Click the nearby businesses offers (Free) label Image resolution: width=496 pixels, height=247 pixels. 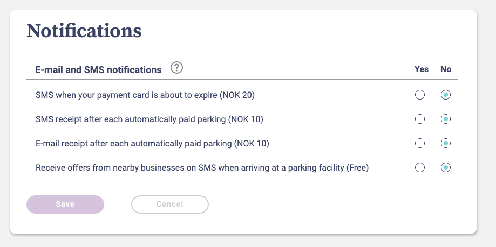click(x=202, y=168)
